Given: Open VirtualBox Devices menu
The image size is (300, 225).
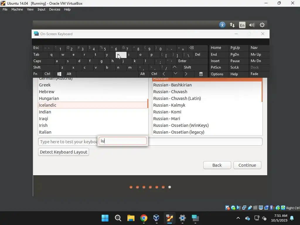Looking at the screenshot, I should (54, 9).
